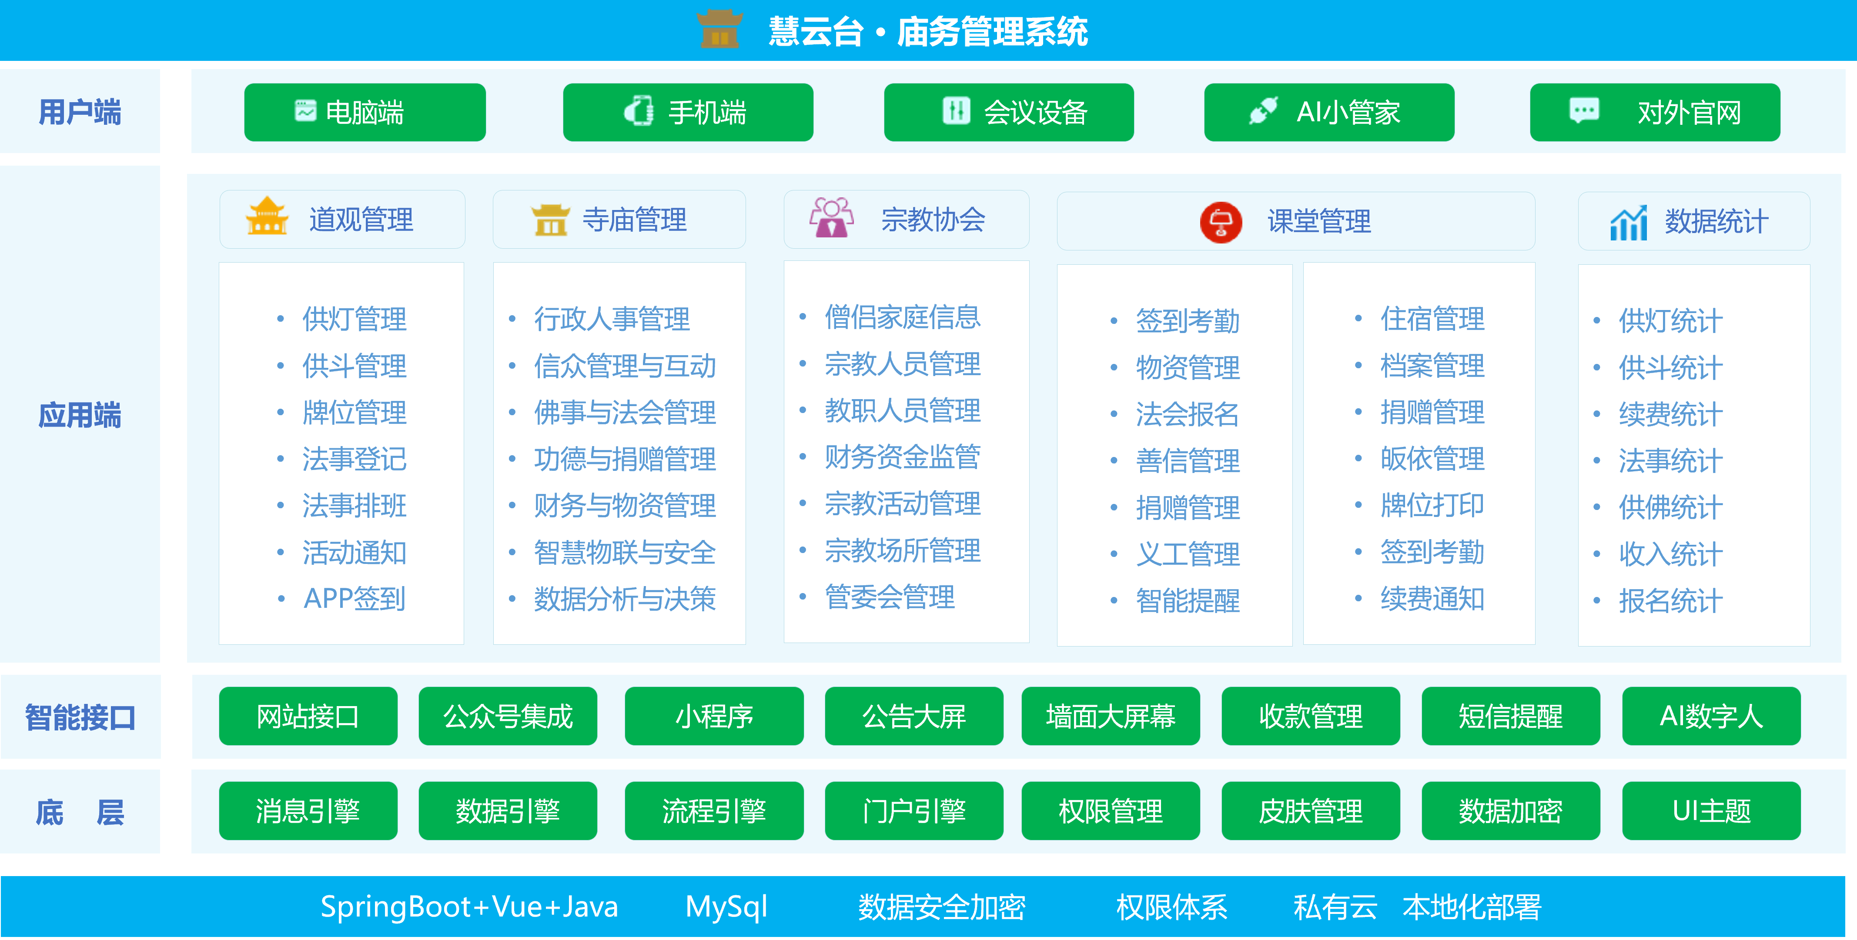Open 义工管理 item
Image resolution: width=1857 pixels, height=940 pixels.
click(1188, 554)
